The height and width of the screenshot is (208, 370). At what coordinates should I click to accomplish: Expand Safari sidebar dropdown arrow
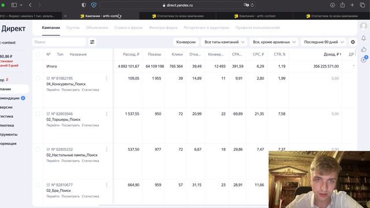pos(21,5)
